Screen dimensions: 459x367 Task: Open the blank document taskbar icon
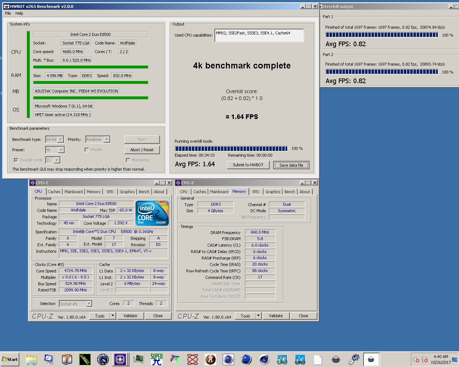point(318,359)
